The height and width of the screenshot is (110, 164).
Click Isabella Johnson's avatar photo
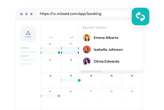(x=87, y=49)
